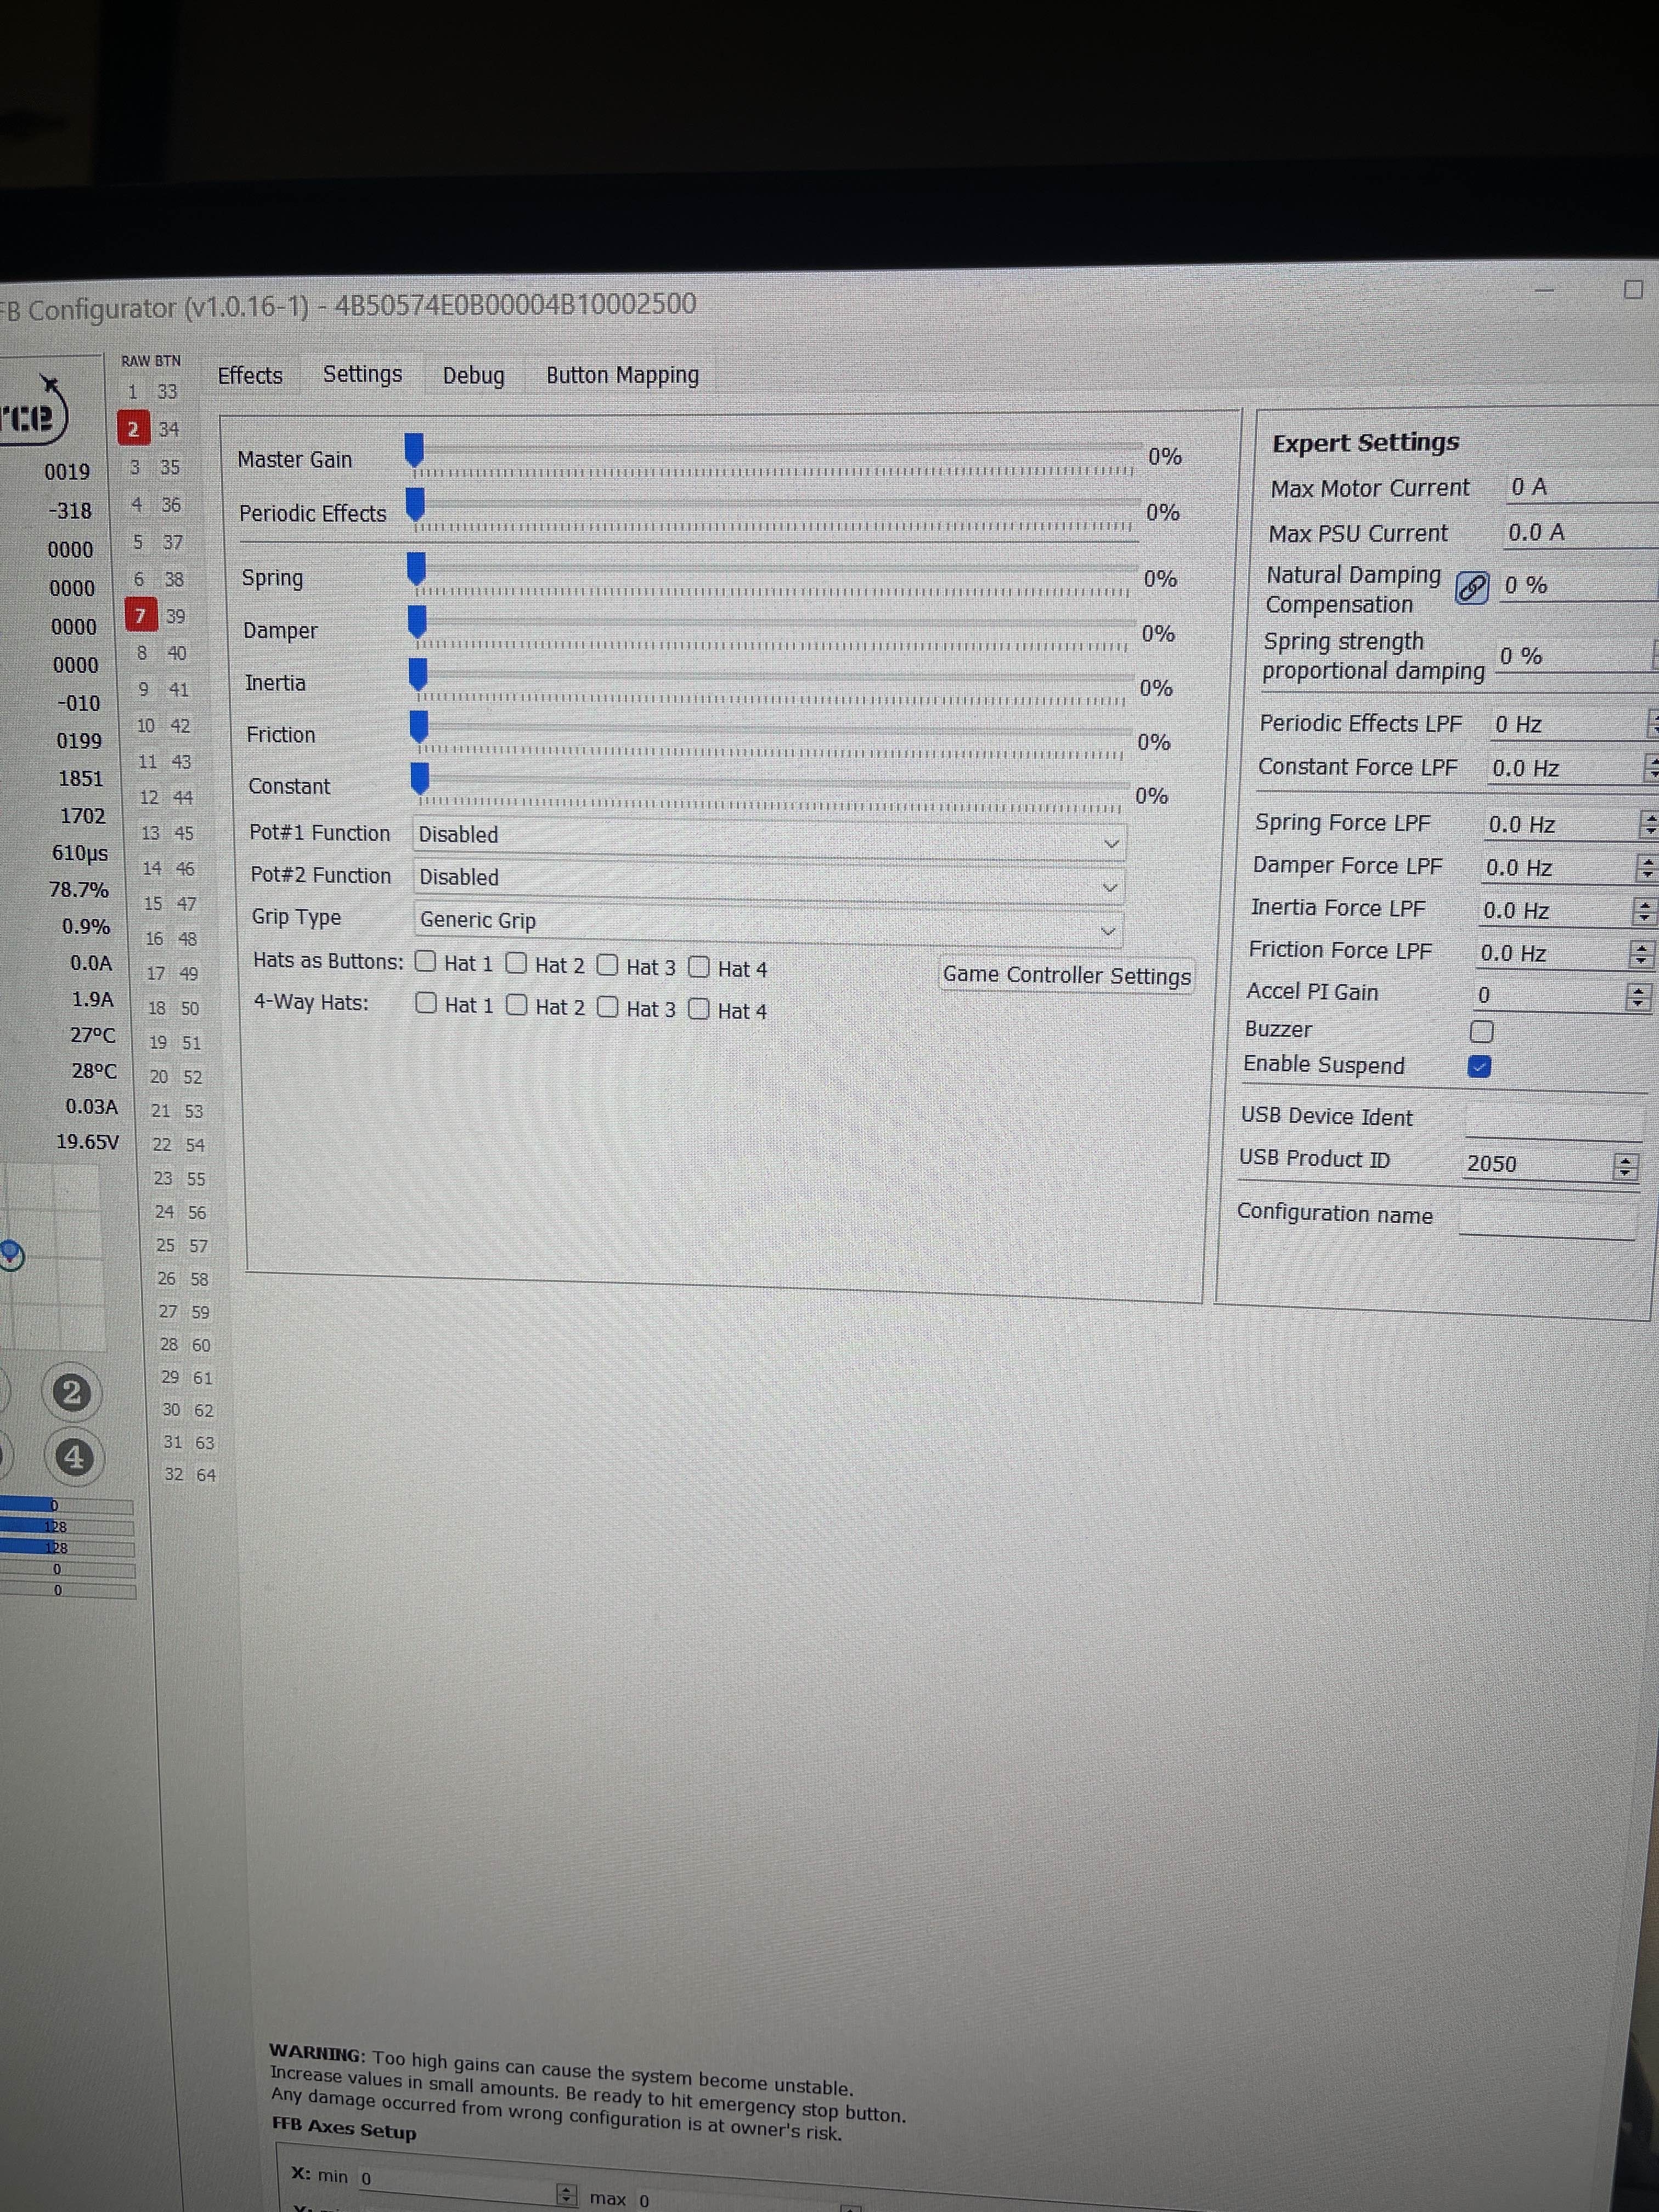Enable the Buzzer checkbox
Image resolution: width=1659 pixels, height=2212 pixels.
coord(1482,1031)
